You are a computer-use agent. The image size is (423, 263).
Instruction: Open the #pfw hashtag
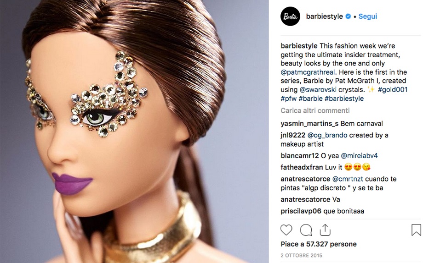[x=289, y=99]
